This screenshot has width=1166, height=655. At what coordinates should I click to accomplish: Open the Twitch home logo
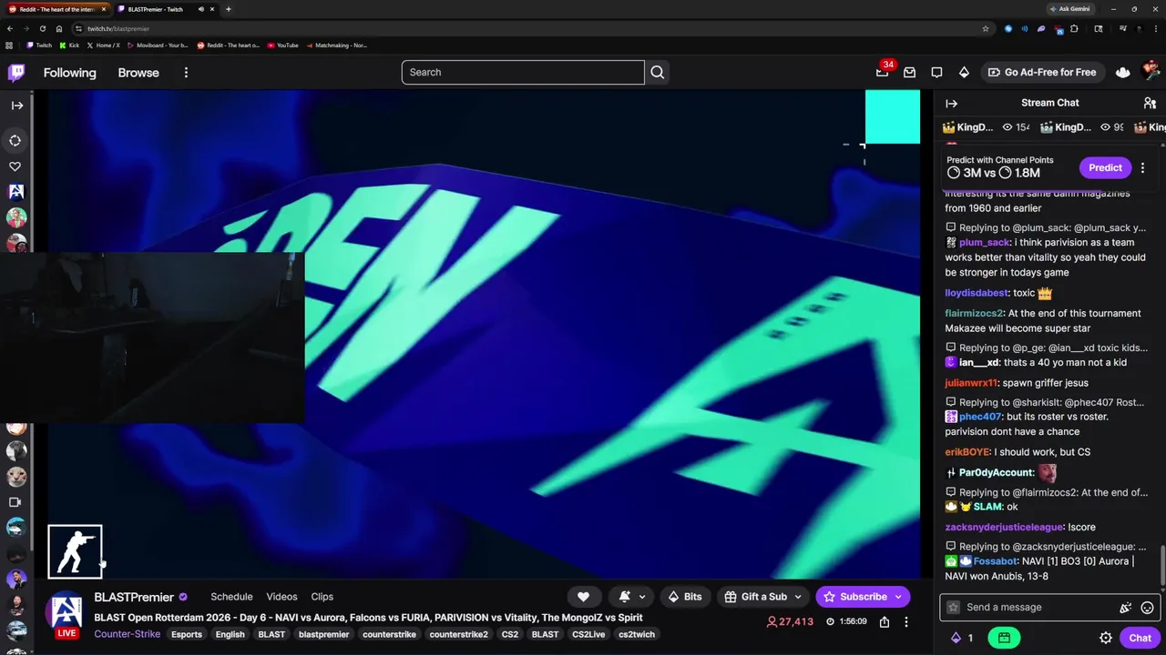(x=16, y=73)
